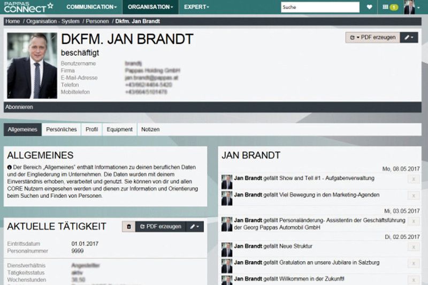Click avatar next to Willkommen in der Zukunft entry
The image size is (428, 285).
[227, 280]
